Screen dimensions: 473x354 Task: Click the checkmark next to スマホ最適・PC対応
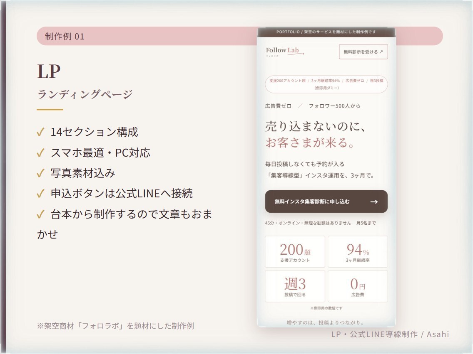pos(40,153)
